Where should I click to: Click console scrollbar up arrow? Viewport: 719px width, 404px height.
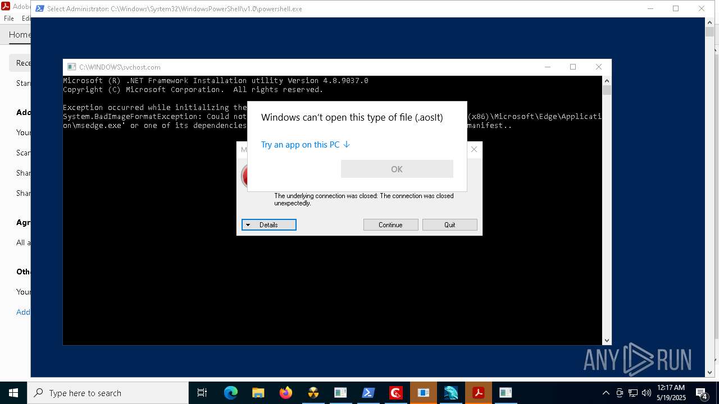pos(607,81)
